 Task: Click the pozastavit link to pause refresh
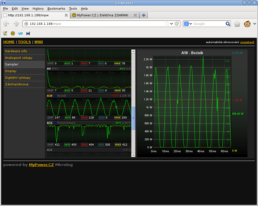247,42
